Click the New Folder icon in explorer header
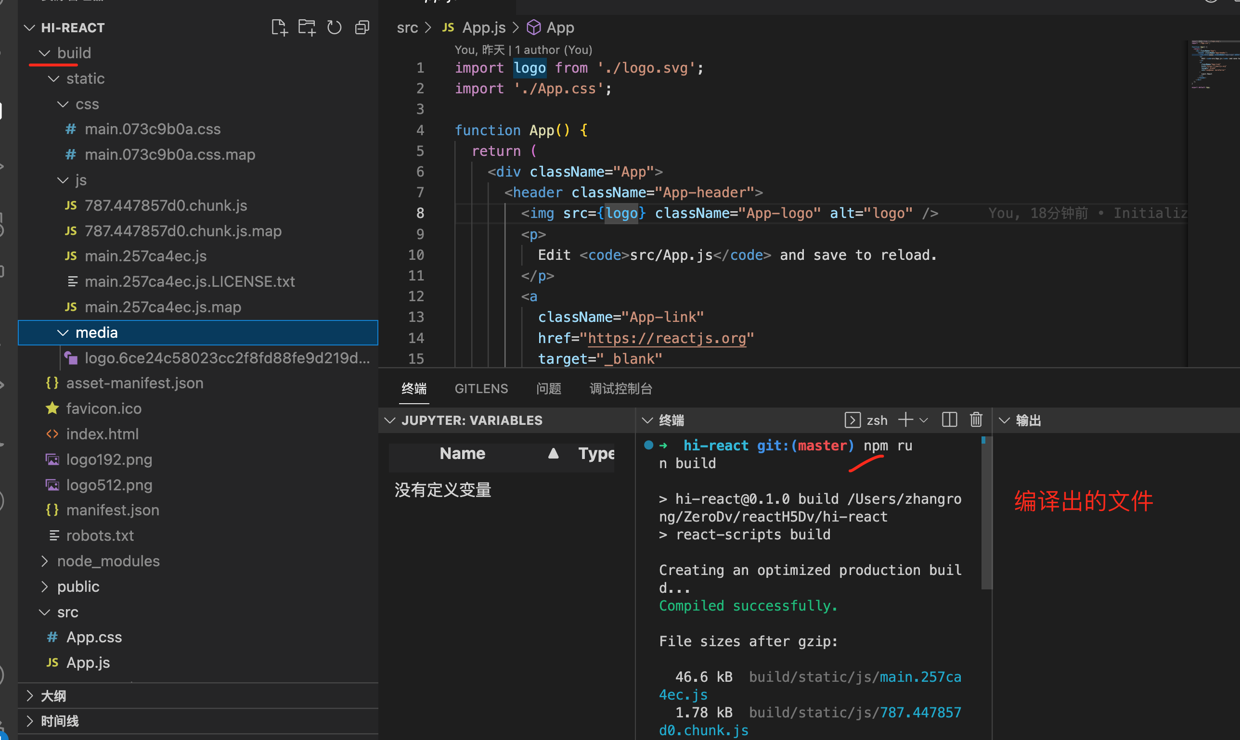Screen dimensions: 1240x740 pyautogui.click(x=307, y=27)
